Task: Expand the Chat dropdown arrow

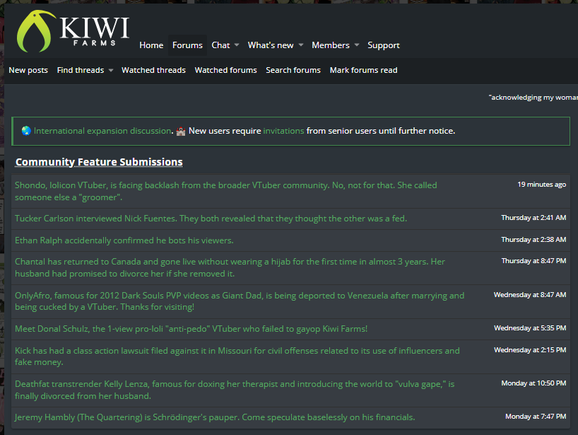Action: [x=237, y=45]
